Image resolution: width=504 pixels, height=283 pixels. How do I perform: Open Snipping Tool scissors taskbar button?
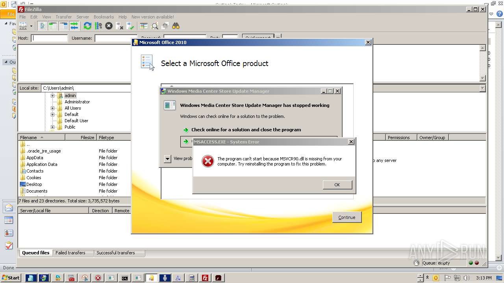tap(84, 278)
